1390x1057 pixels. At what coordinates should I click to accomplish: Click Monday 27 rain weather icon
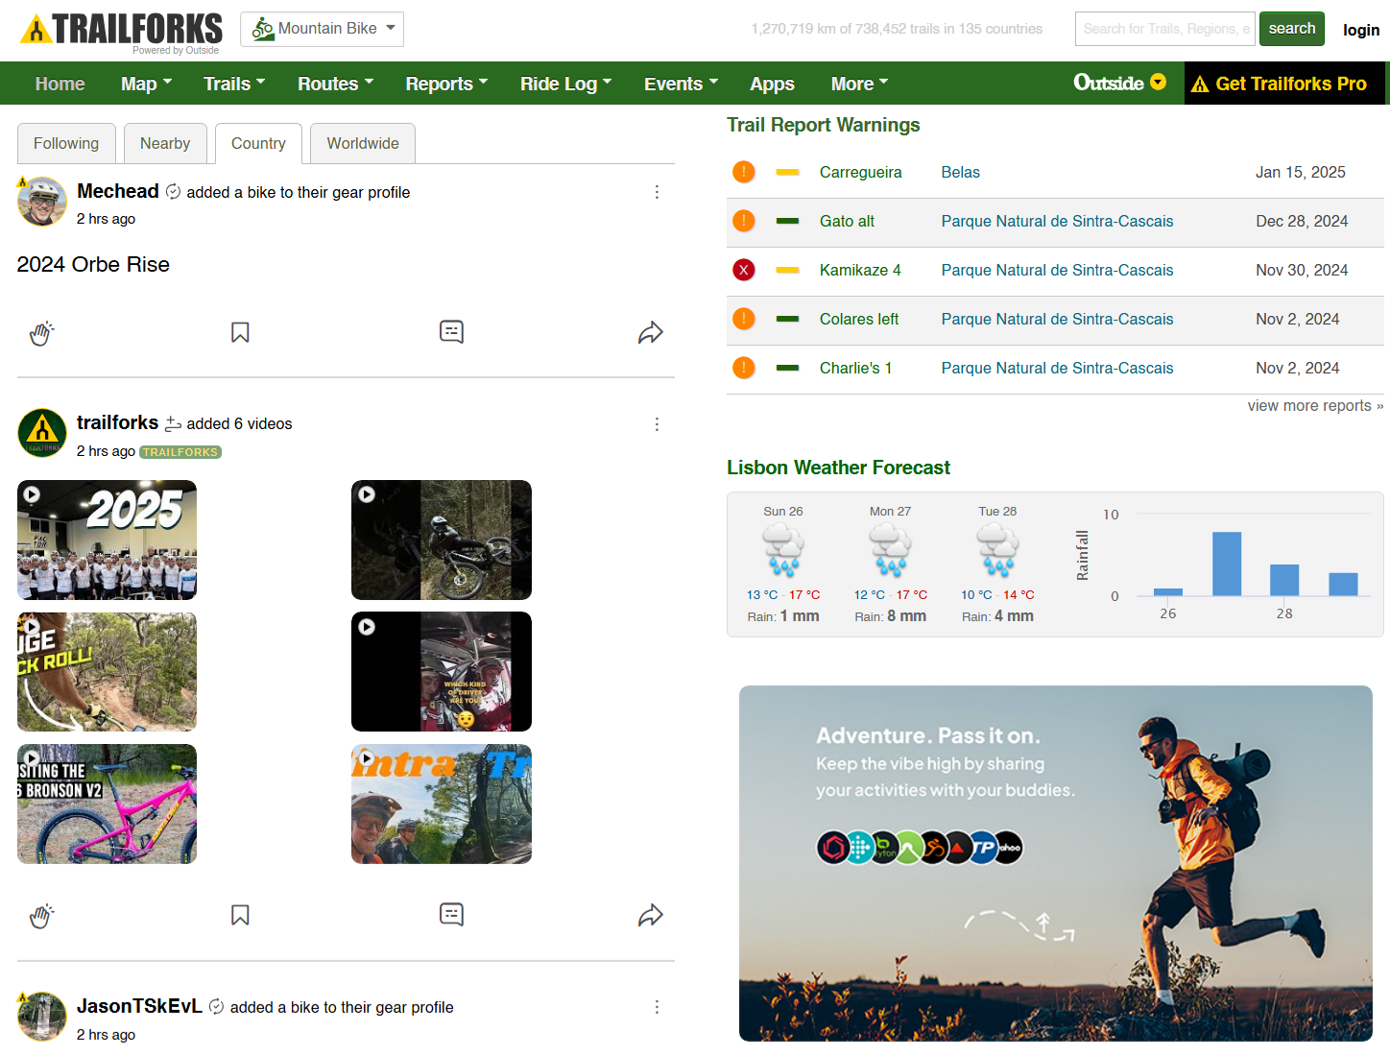point(891,550)
